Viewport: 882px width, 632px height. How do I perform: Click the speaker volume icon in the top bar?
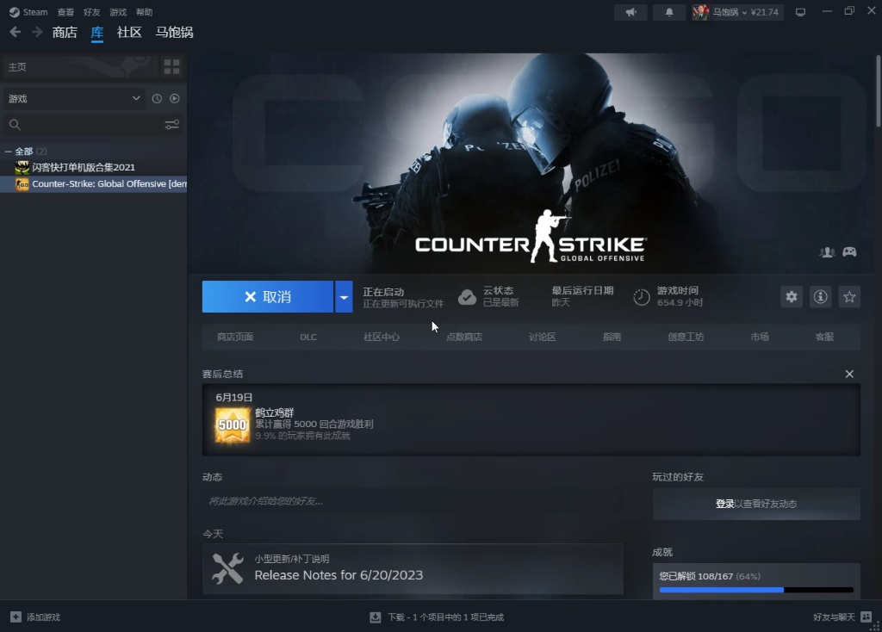tap(631, 12)
